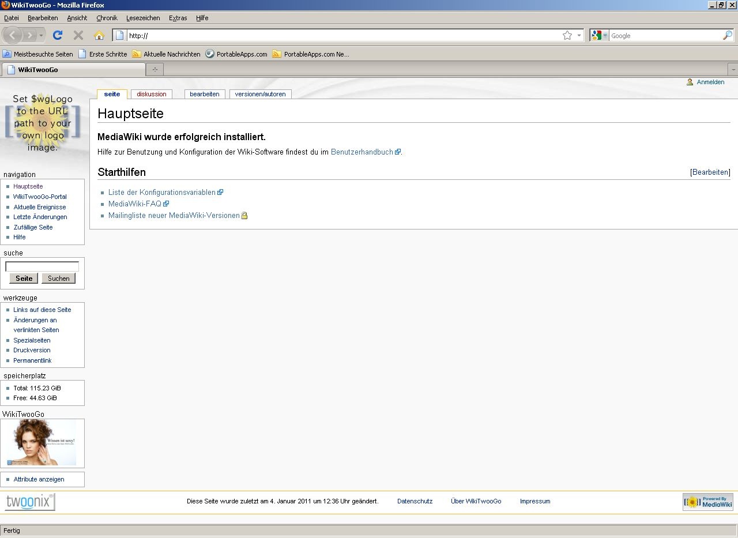
Task: Open the Datenschutz footer link
Action: click(415, 501)
